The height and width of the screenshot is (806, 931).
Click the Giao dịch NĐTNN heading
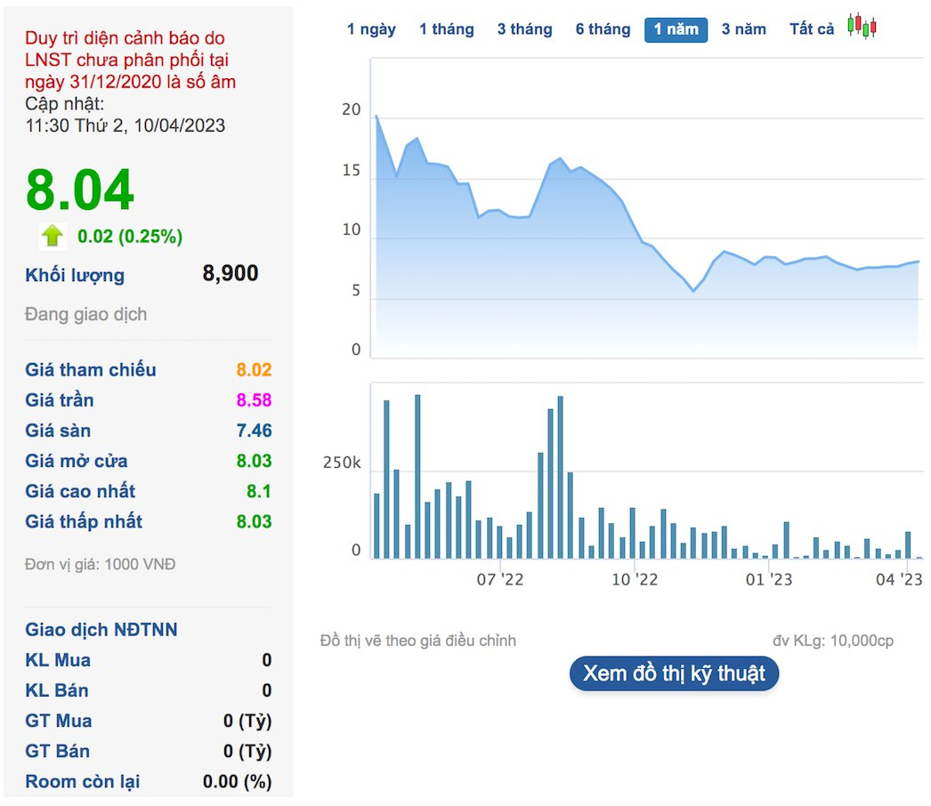point(101,630)
